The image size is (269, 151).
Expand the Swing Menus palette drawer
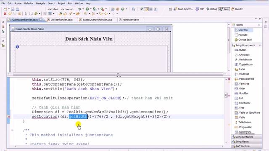pyautogui.click(x=247, y=142)
